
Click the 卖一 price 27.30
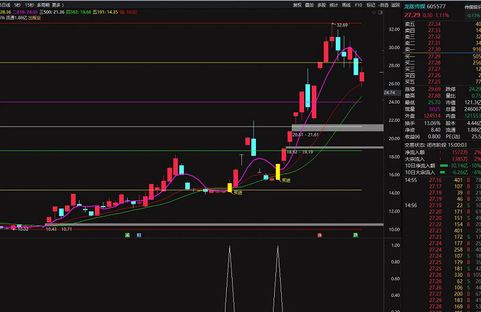coord(434,49)
